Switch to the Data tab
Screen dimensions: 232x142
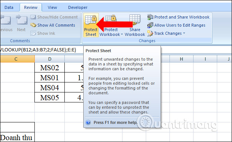9,7
